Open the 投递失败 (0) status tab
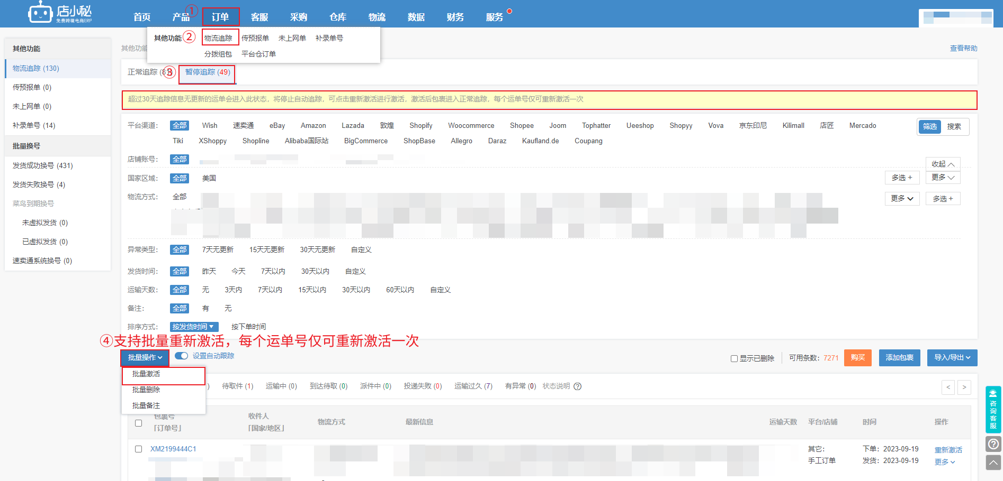 tap(423, 386)
